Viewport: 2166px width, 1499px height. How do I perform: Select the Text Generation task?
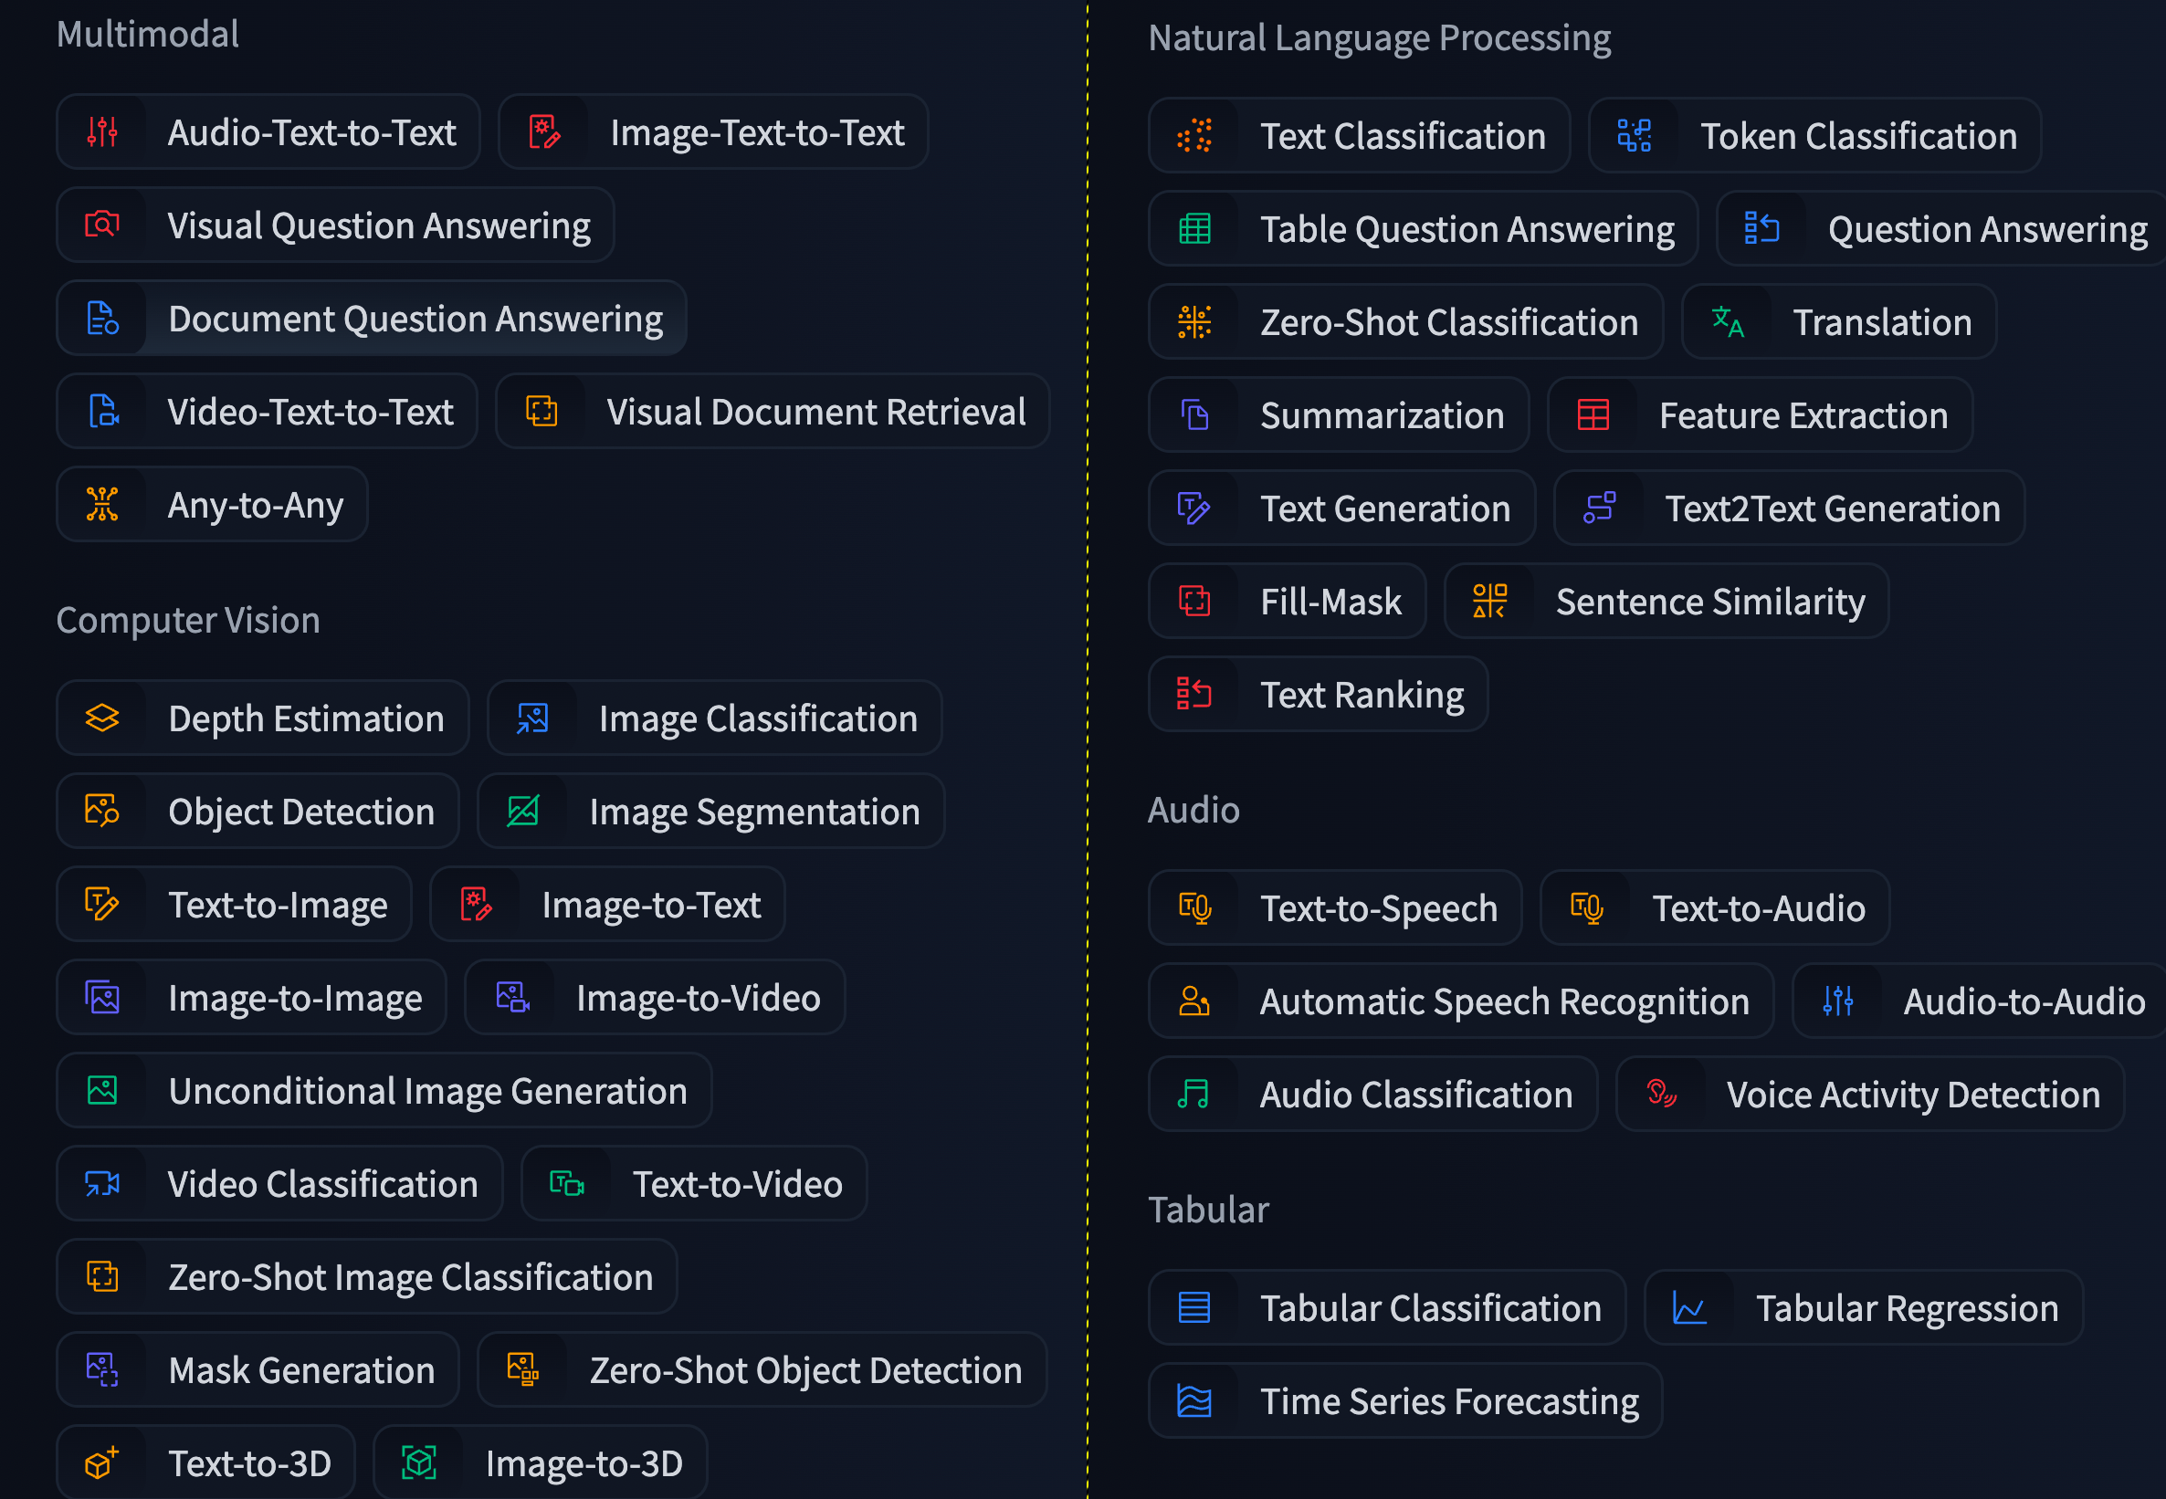point(1341,508)
